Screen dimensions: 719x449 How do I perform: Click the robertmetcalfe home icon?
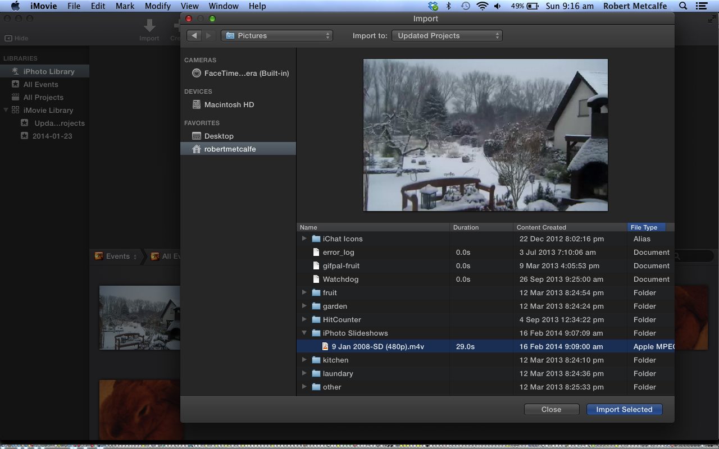196,149
